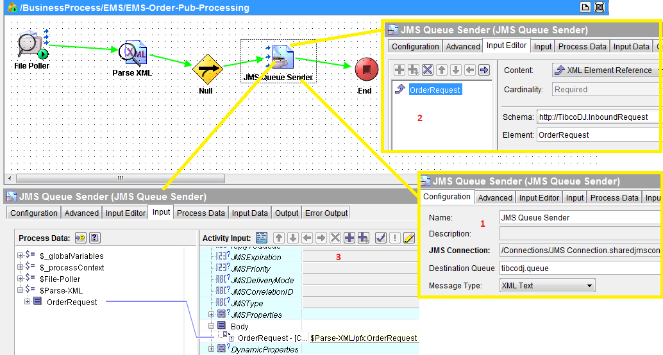Open Input Editor tab left of active Input tab

(x=126, y=213)
